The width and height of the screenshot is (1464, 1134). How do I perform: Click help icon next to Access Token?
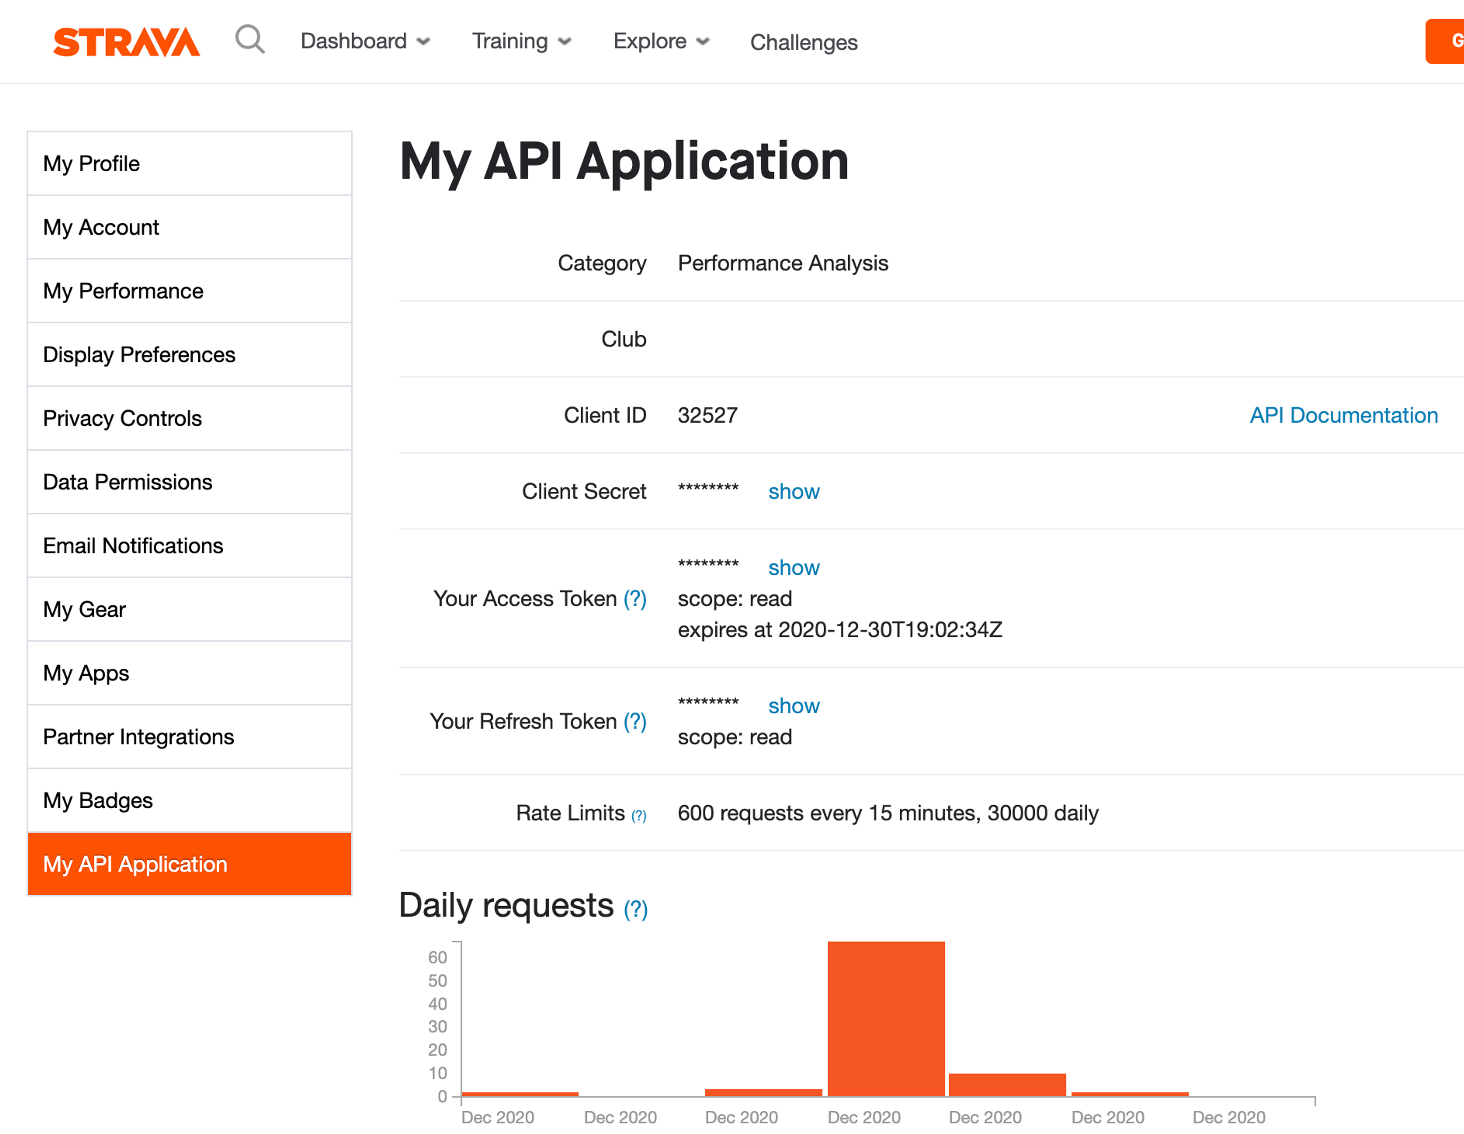point(634,598)
